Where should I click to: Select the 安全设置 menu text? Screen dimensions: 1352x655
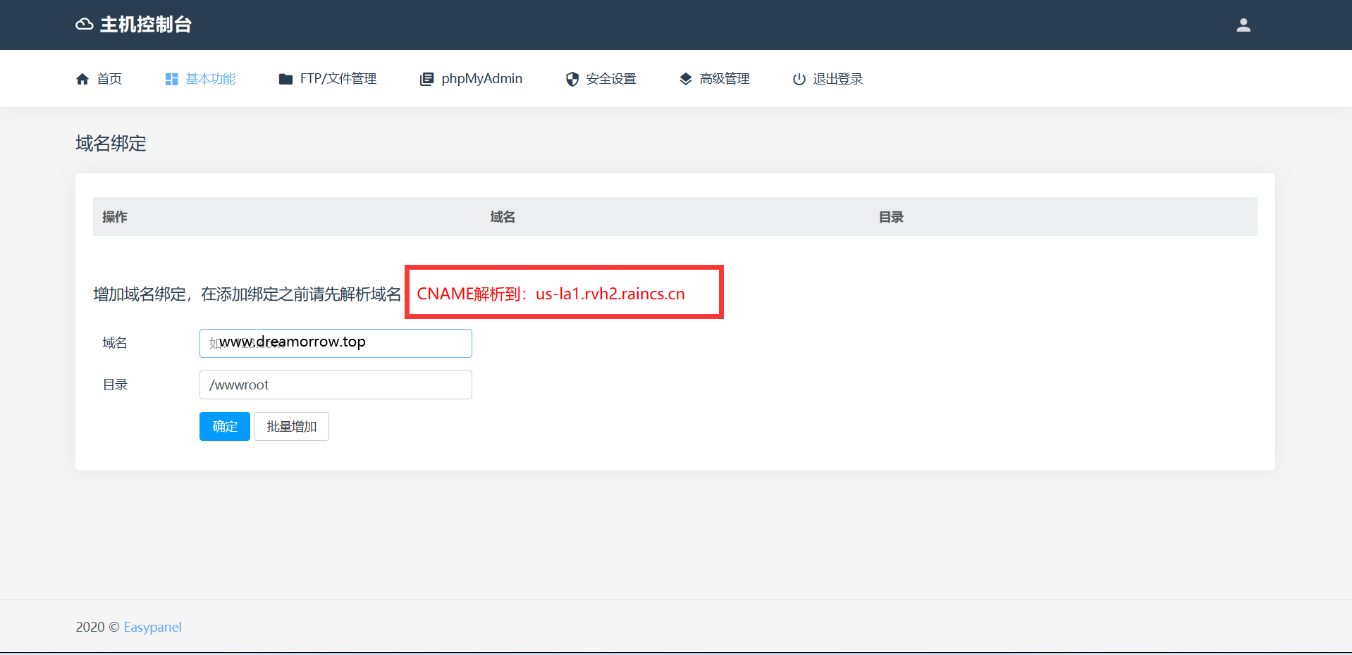tap(610, 79)
